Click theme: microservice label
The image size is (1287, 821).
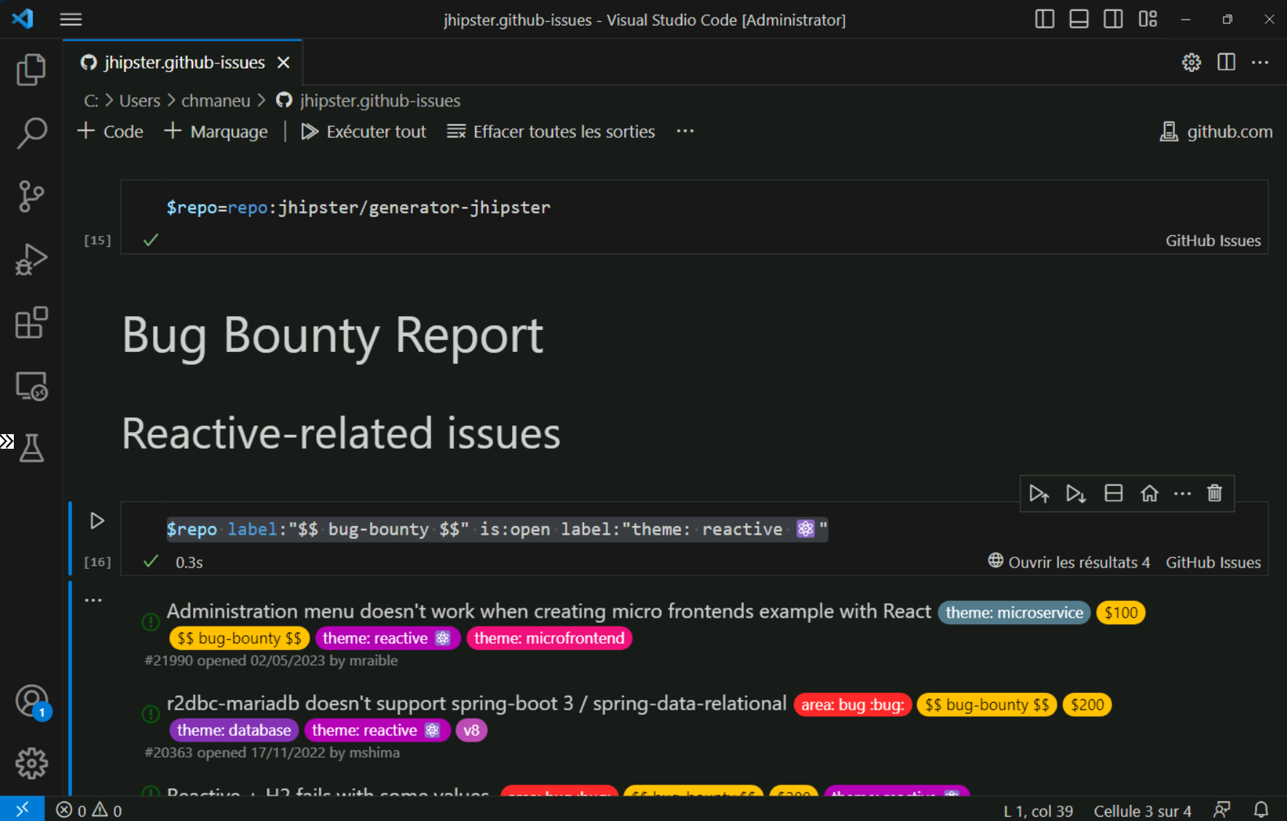[1014, 613]
